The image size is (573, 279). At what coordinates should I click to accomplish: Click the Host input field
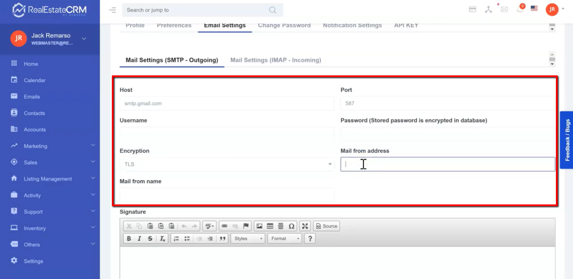[227, 104]
